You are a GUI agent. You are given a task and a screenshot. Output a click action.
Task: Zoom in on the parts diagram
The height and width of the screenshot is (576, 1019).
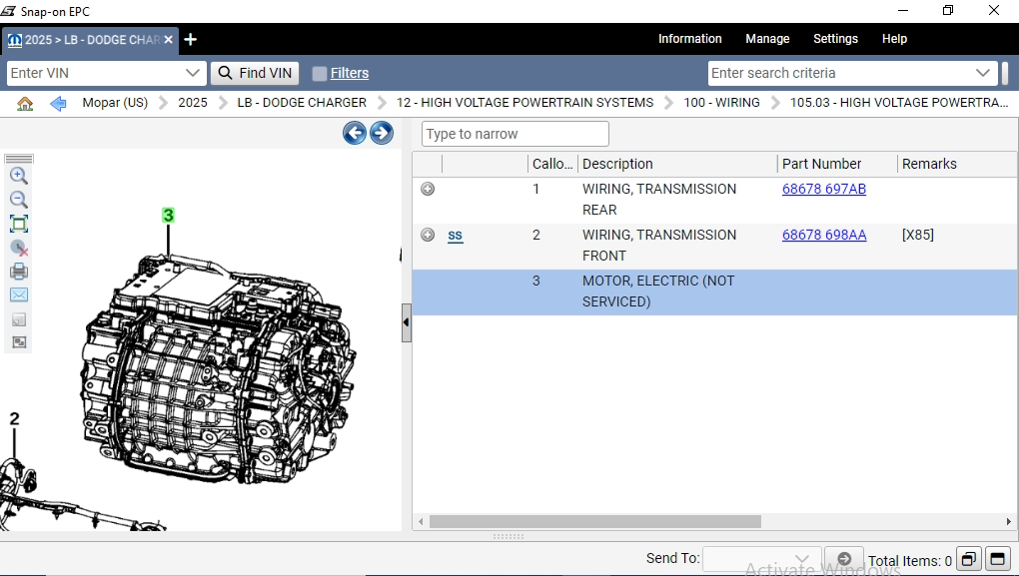[19, 176]
